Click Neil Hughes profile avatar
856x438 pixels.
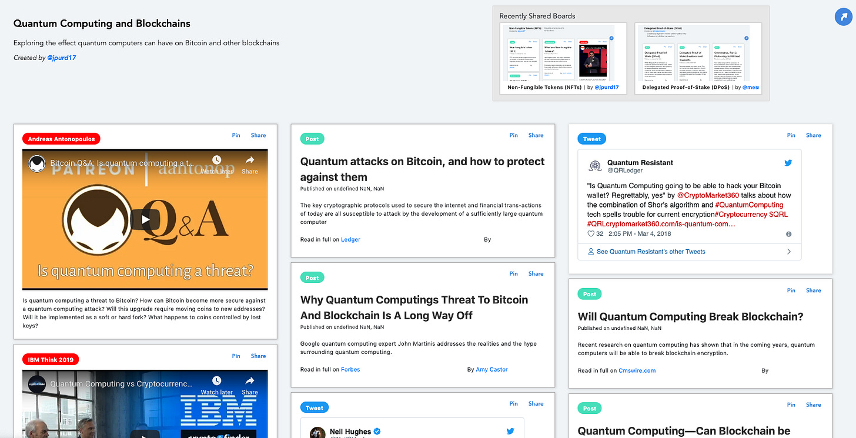click(317, 433)
